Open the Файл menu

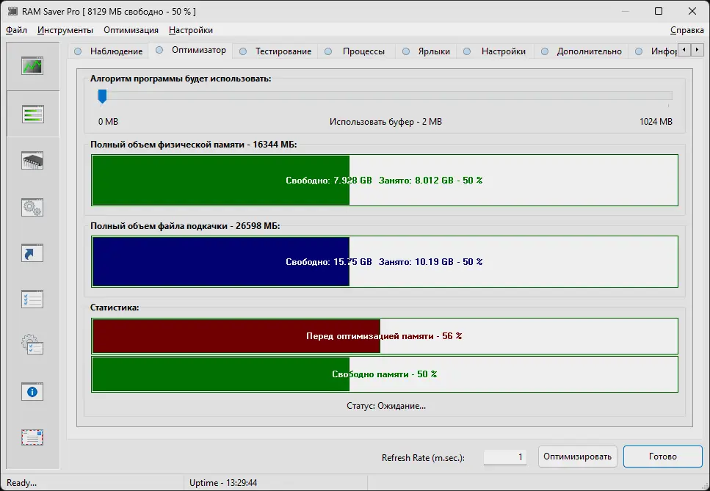point(18,30)
